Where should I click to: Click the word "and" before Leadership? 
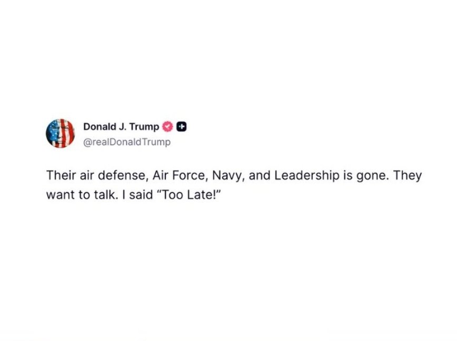click(x=259, y=176)
